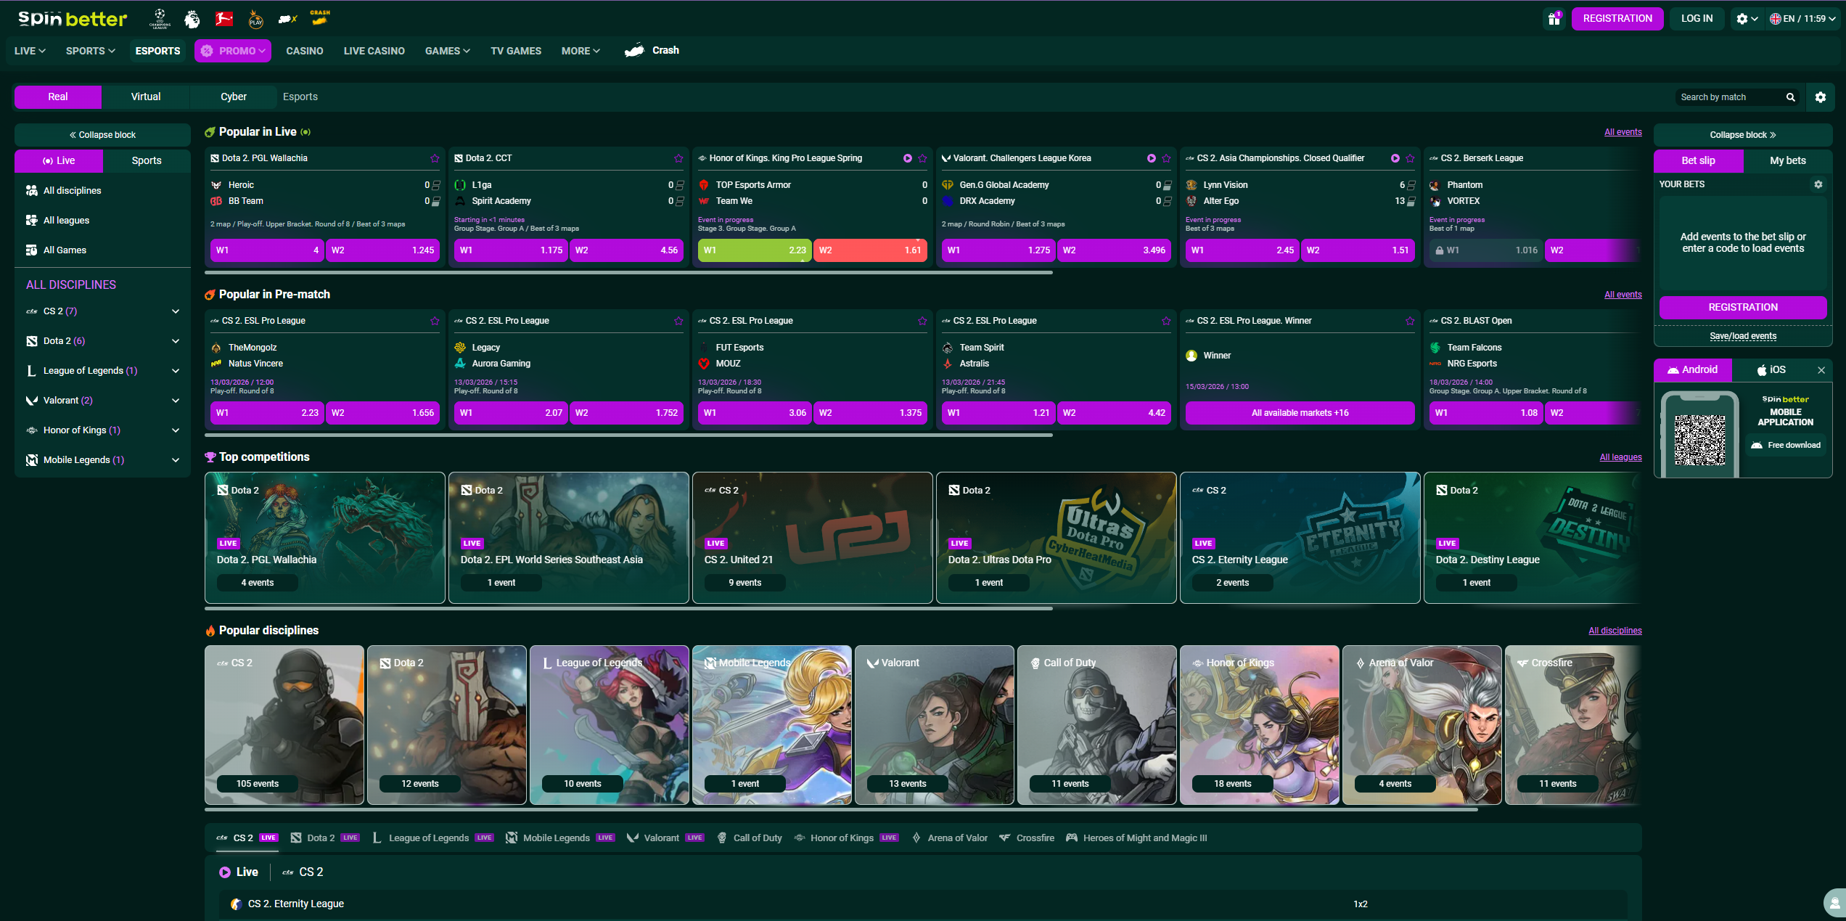Open YOUR BETS settings gear in bet slip

1818,184
